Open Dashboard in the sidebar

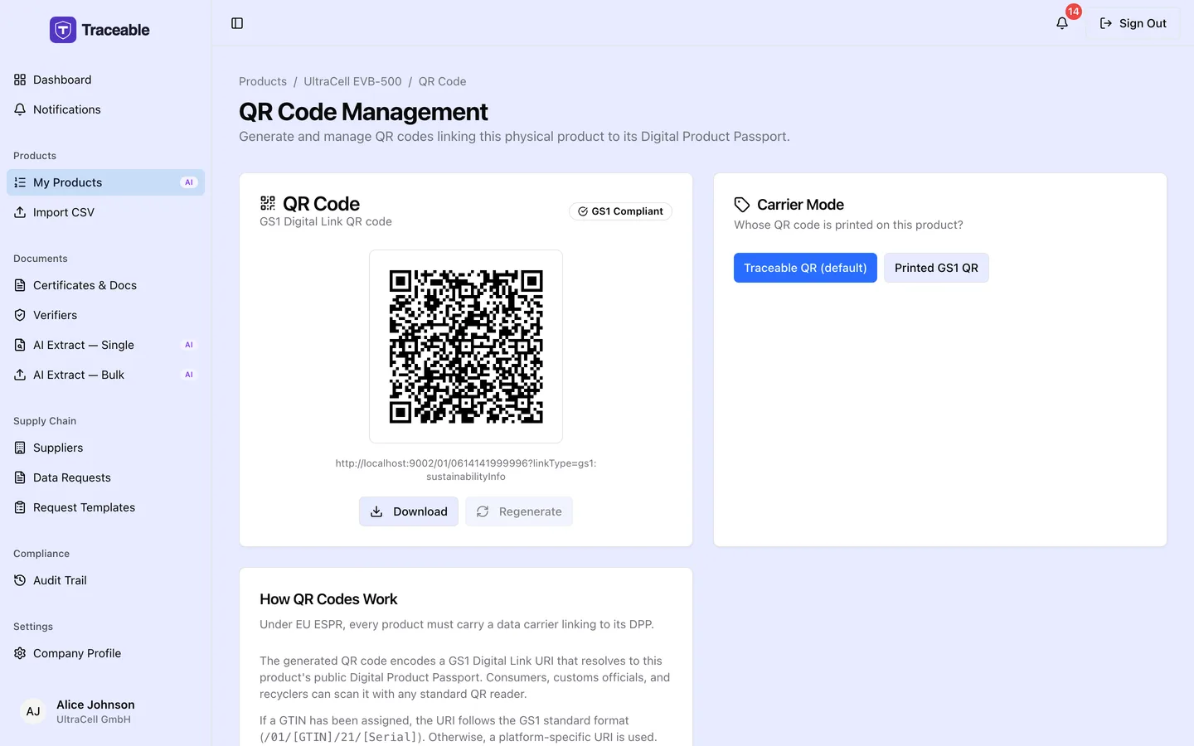105,80
